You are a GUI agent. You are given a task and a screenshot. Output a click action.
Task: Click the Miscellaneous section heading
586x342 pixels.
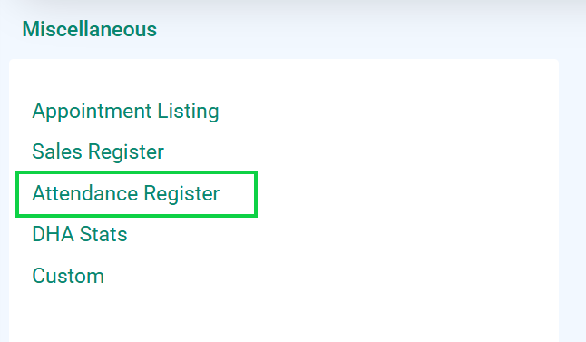(89, 29)
